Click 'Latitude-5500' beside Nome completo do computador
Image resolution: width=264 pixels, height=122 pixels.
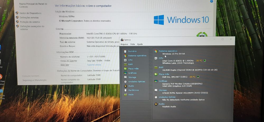[x=94, y=79]
